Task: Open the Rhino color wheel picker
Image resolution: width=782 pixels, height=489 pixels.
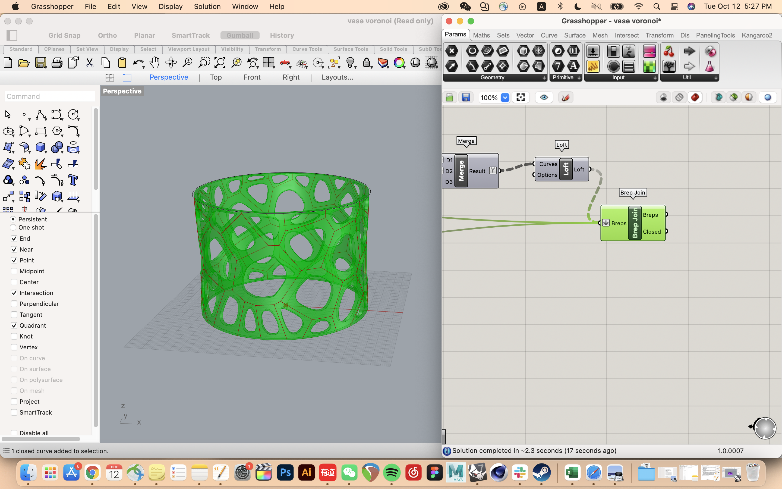Action: [400, 63]
